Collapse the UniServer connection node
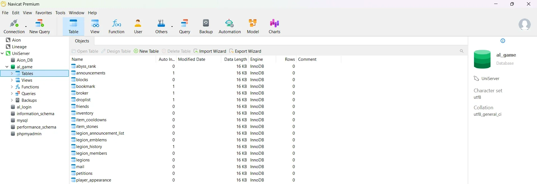 (3, 53)
